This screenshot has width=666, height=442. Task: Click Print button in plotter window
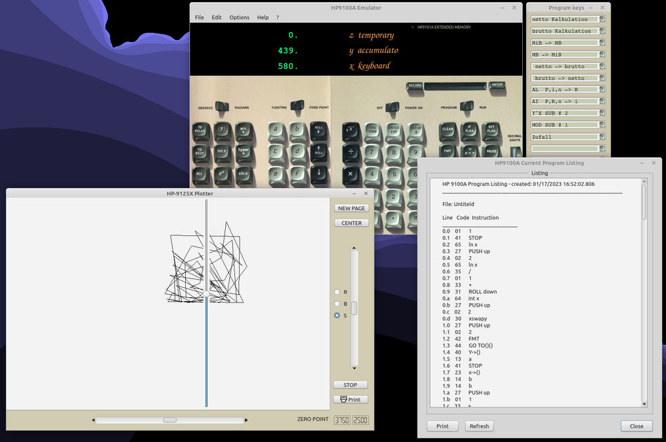[x=350, y=399]
